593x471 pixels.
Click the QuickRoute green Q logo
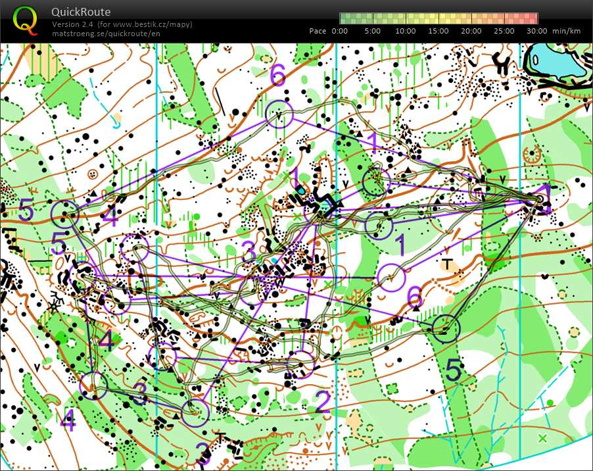[x=25, y=20]
